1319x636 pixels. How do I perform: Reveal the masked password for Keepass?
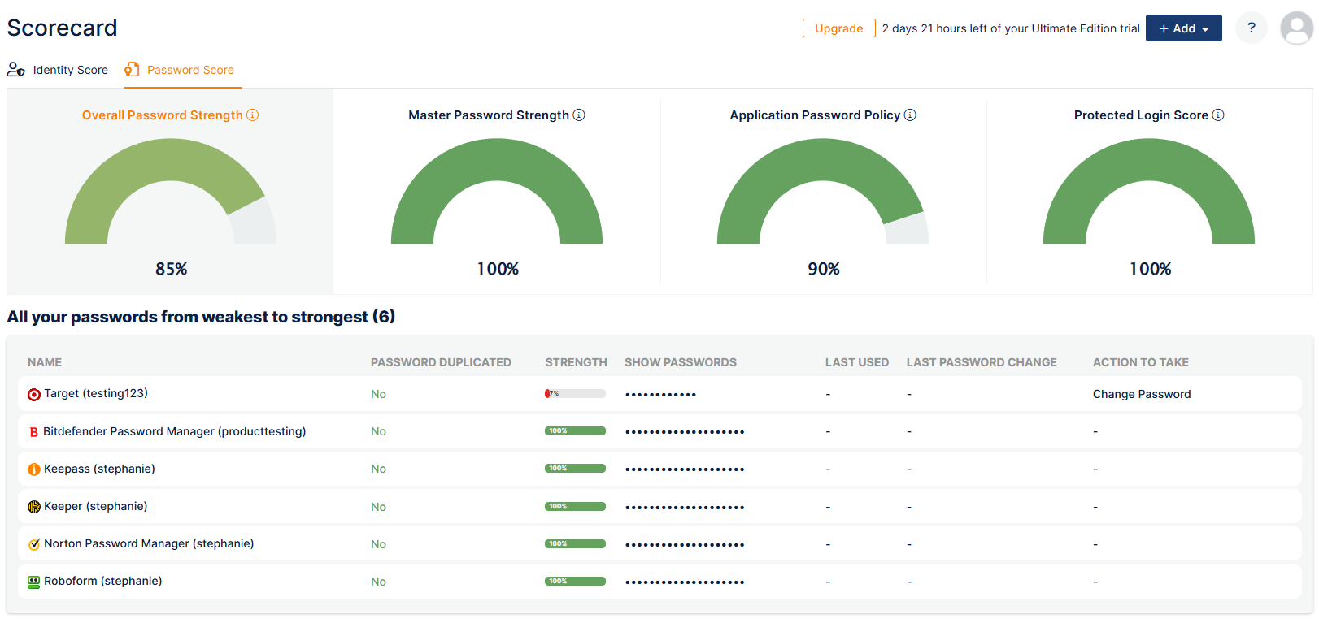(x=685, y=469)
